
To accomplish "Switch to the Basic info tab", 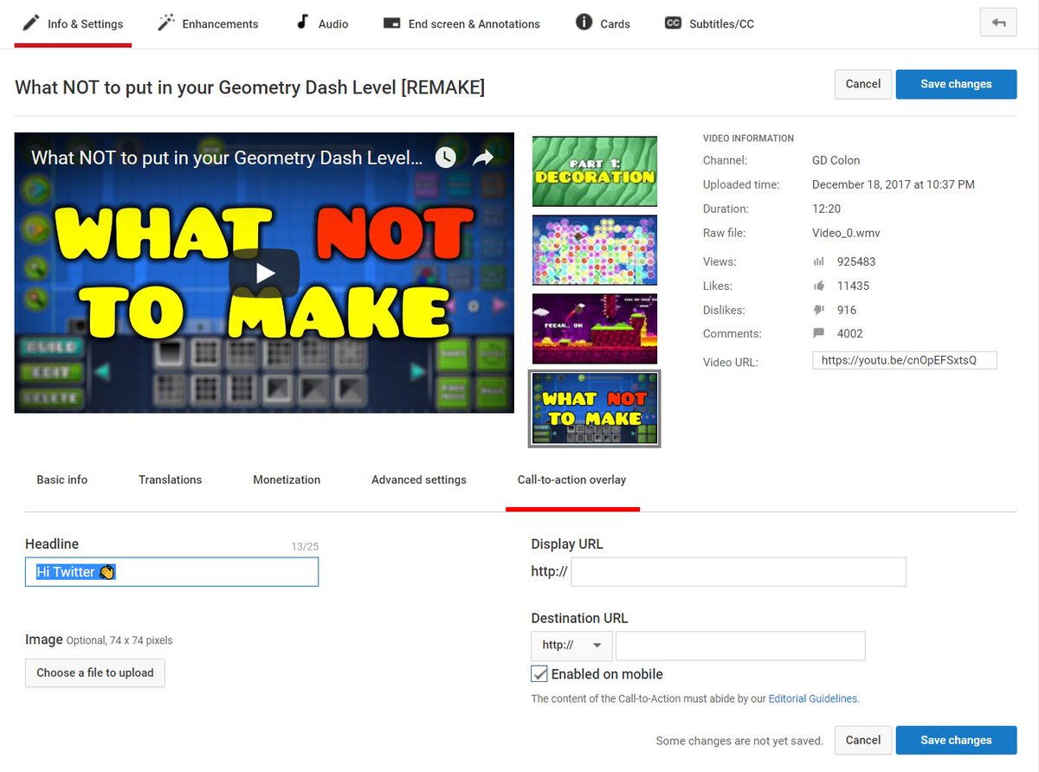I will (61, 479).
